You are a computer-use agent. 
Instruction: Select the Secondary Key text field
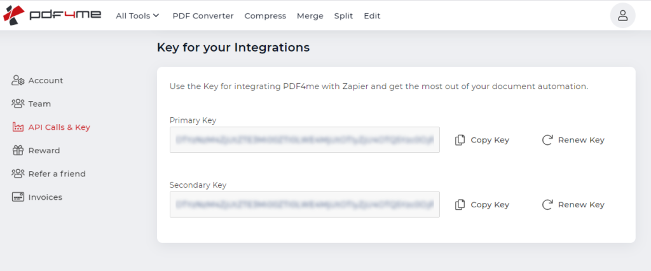tap(305, 205)
